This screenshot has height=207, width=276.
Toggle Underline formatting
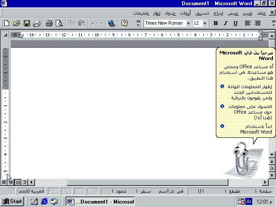[235, 23]
